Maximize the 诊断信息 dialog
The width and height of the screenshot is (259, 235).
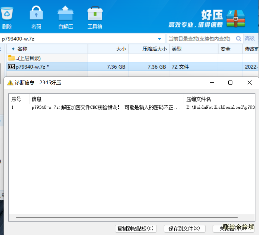tap(230, 82)
